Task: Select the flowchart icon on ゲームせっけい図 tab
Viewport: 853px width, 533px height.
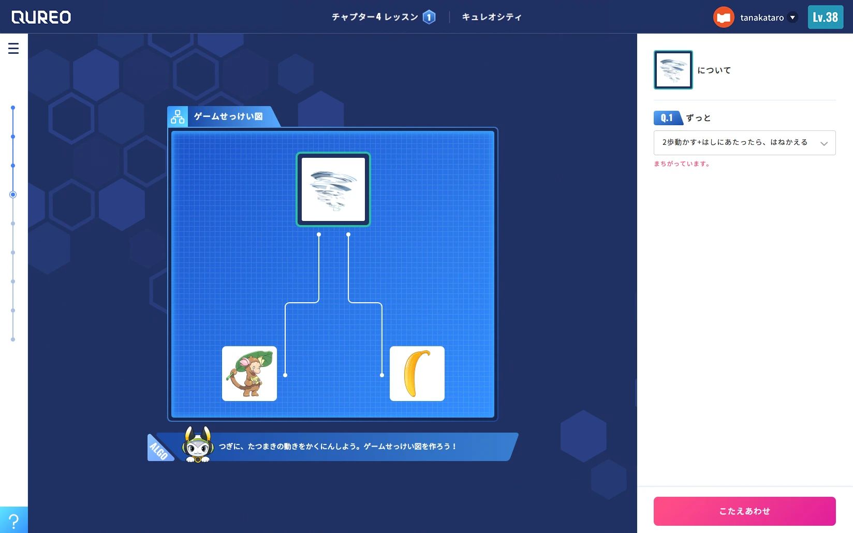Action: click(x=178, y=116)
